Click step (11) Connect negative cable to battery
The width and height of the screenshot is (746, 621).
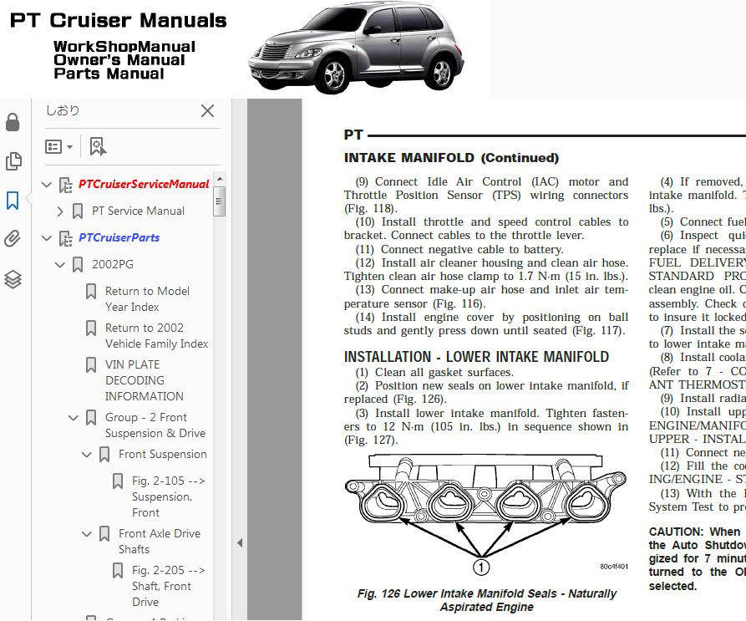459,249
